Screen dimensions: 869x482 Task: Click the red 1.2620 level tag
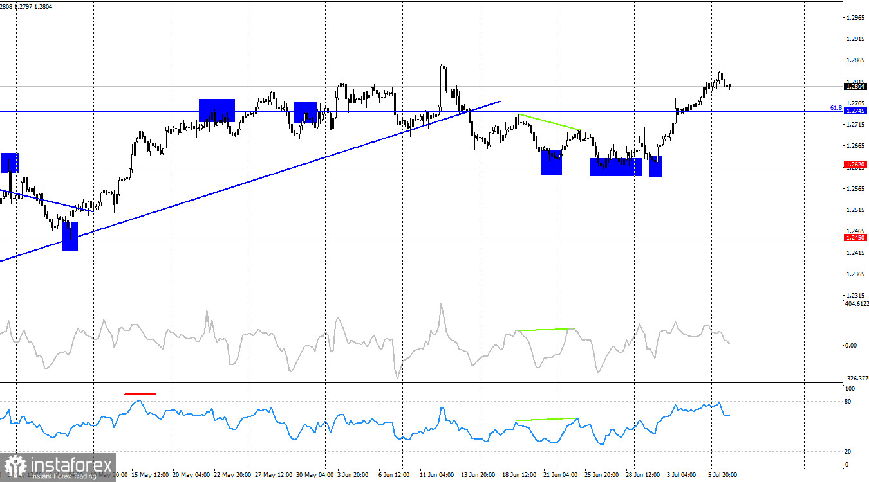(x=855, y=165)
